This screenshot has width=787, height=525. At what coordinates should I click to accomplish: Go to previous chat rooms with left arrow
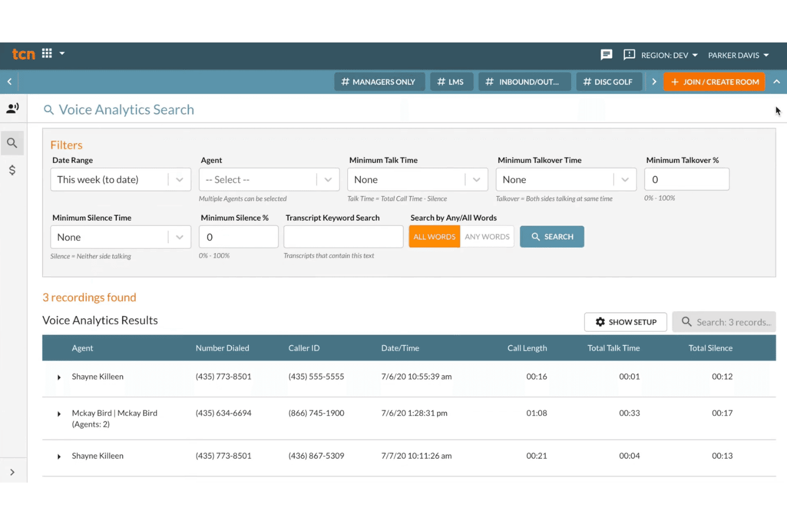10,82
